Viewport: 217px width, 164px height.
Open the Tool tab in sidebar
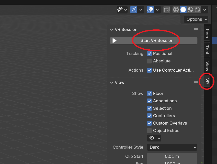207,50
